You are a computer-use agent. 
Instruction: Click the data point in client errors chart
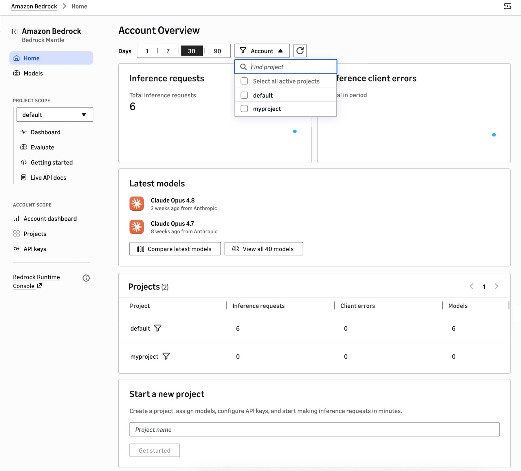click(x=494, y=135)
